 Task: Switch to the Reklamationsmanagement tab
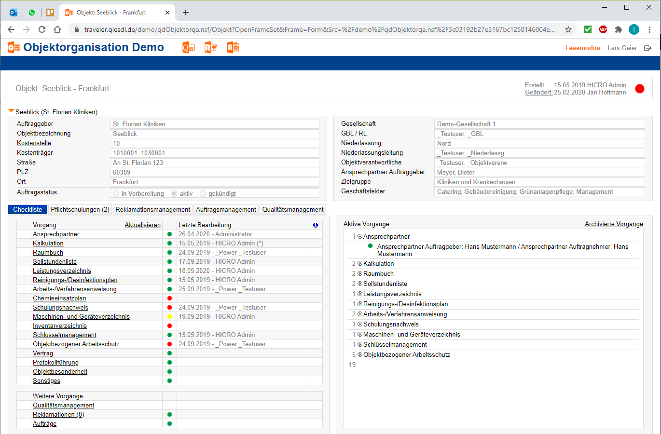pos(153,210)
